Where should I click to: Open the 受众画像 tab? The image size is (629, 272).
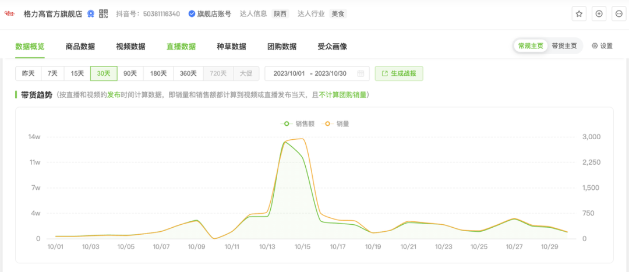pos(332,47)
